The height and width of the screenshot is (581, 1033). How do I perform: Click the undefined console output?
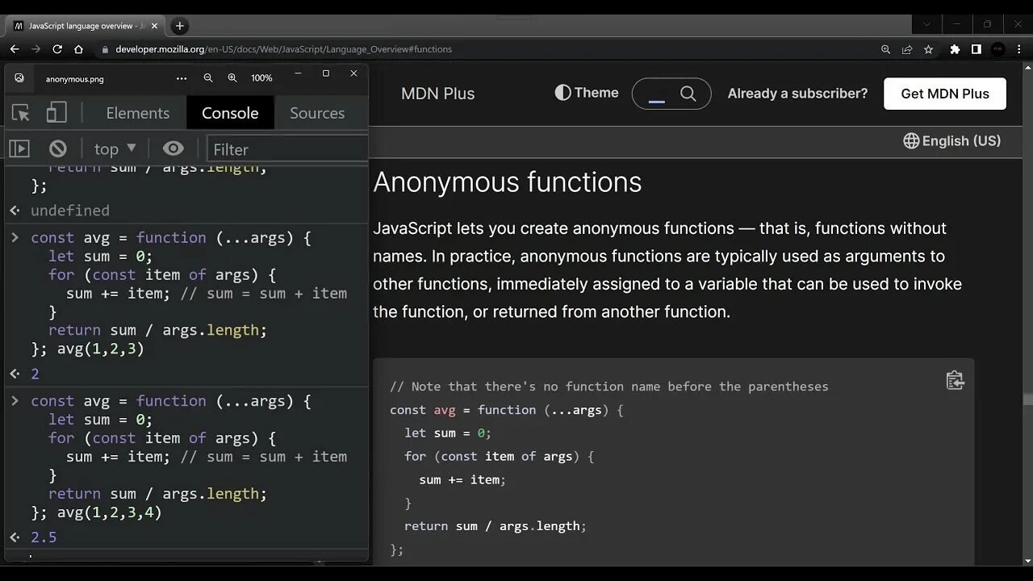click(70, 211)
